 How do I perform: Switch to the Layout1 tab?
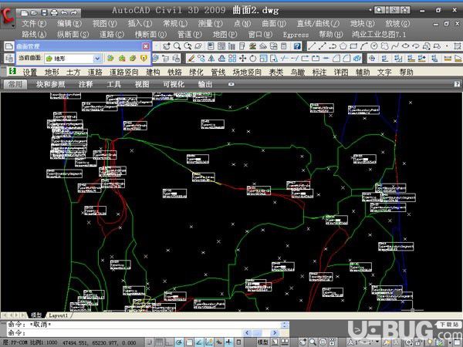[58, 315]
